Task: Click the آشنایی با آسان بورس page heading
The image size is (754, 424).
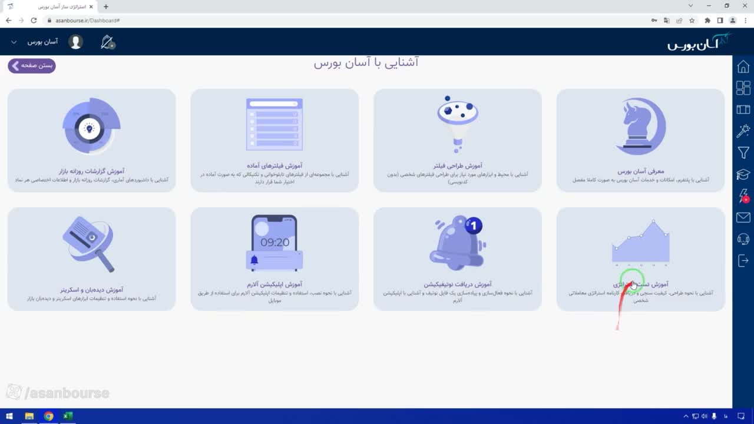Action: 366,62
